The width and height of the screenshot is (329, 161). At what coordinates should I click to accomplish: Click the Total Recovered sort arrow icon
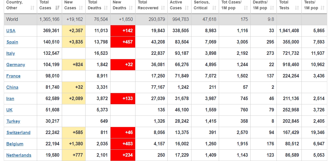coord(163,8)
